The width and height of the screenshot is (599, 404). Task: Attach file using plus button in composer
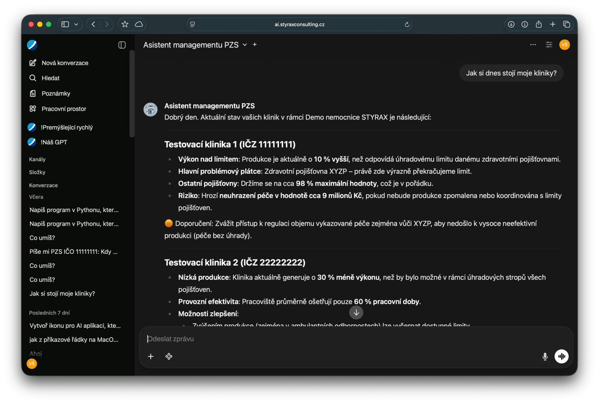(151, 357)
